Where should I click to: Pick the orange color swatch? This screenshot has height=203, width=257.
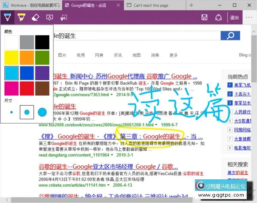(27, 58)
